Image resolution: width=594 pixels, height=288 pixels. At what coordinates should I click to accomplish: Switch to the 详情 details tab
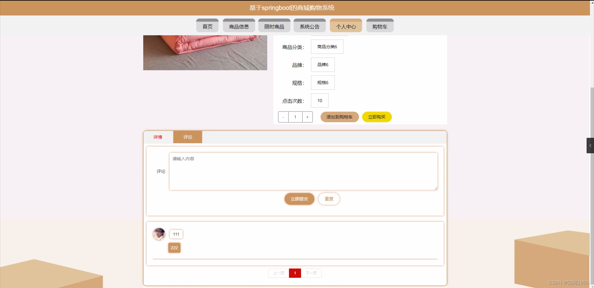coord(158,137)
